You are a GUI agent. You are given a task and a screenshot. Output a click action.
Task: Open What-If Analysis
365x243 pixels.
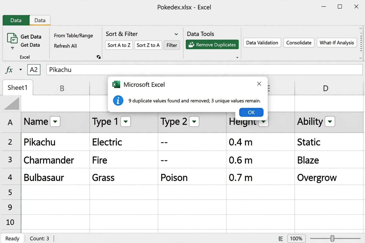337,43
